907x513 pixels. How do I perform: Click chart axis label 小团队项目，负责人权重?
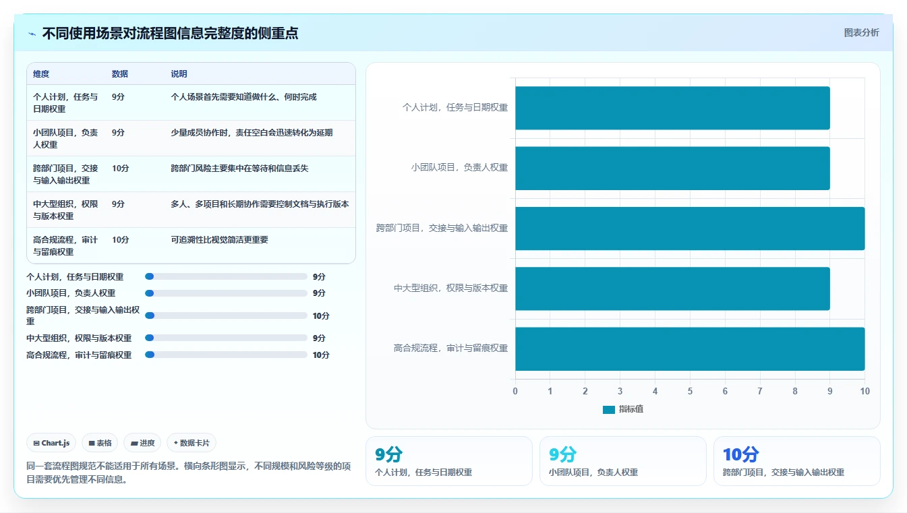[460, 168]
